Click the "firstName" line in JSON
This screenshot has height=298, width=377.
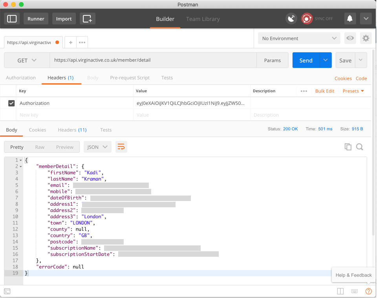[x=75, y=173]
